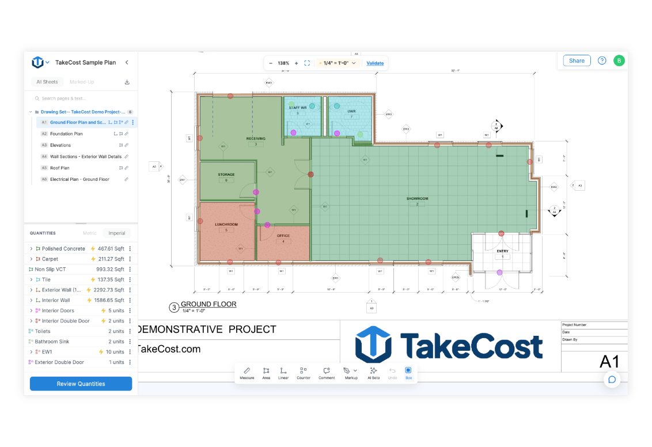Switch to the All Sheets tab
Screen dimensions: 652x447
tap(47, 82)
